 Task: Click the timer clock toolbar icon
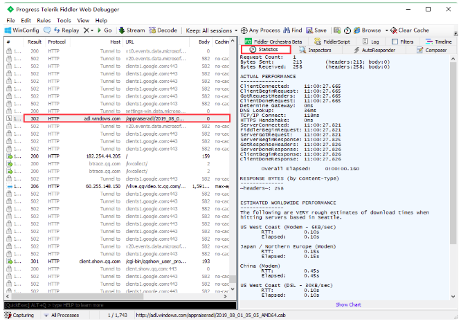point(347,30)
